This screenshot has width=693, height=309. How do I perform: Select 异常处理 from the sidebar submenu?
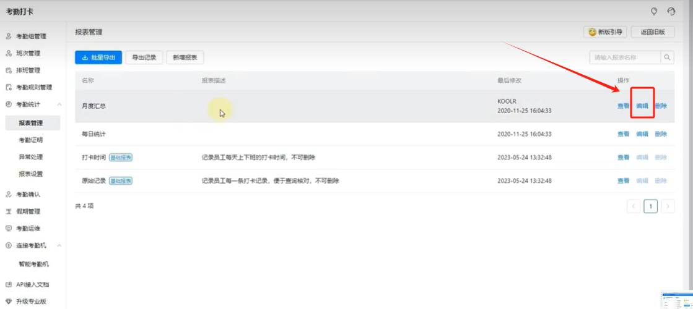coord(31,157)
